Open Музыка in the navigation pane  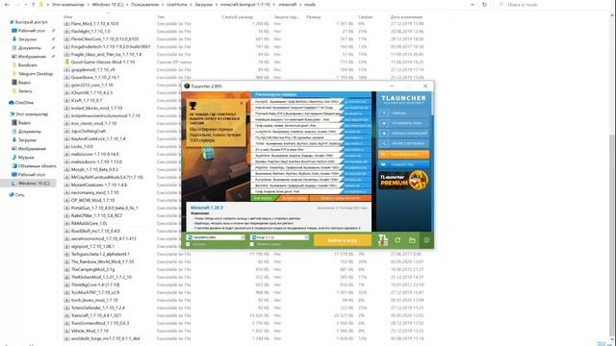[x=26, y=158]
